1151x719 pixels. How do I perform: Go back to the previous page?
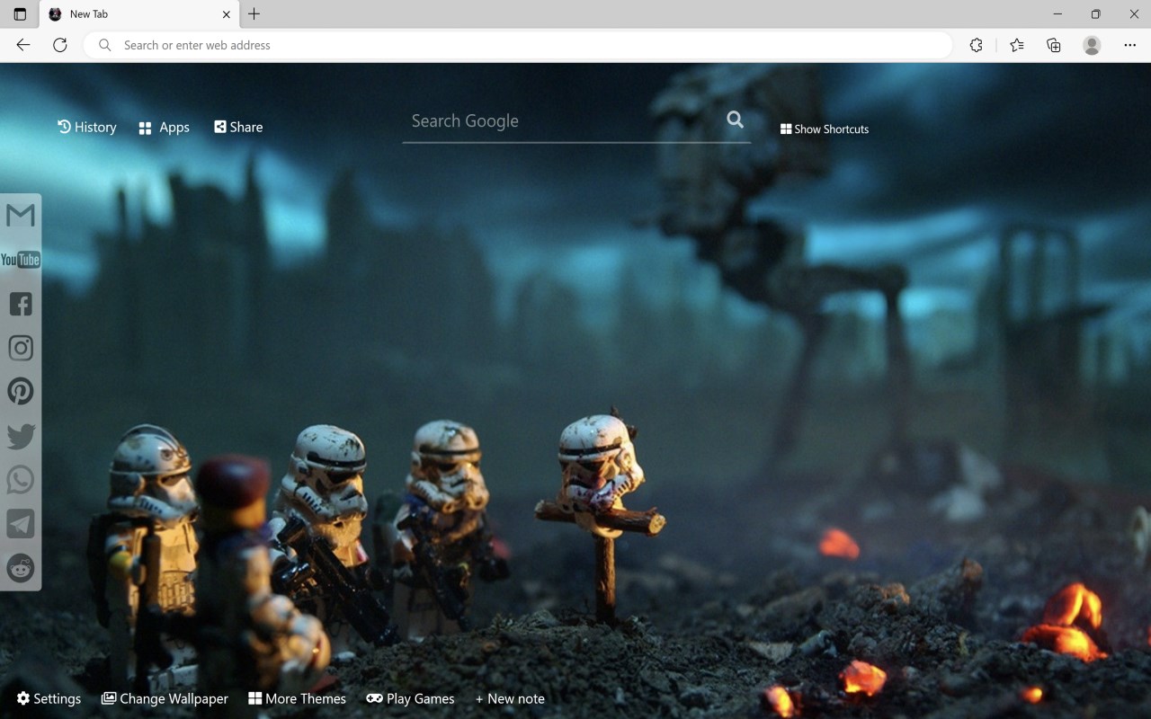(x=23, y=45)
